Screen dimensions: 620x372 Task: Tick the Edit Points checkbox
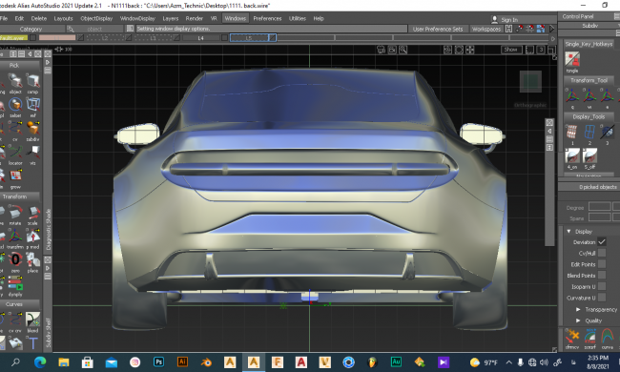click(602, 264)
